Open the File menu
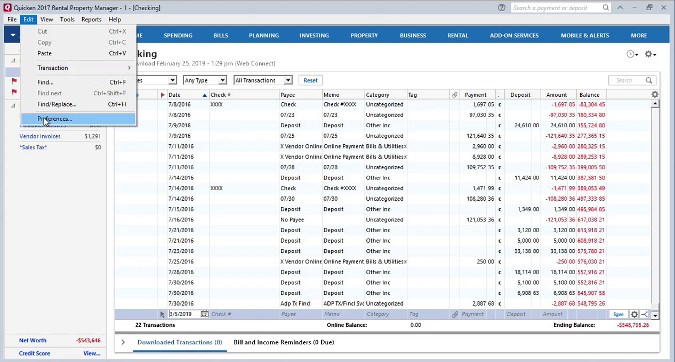675x362 pixels. pyautogui.click(x=12, y=19)
